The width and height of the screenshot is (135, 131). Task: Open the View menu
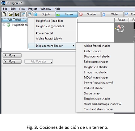[x=22, y=9]
